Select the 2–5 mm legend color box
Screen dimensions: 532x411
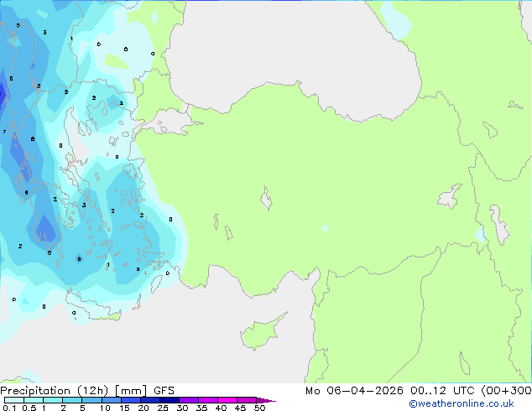click(x=72, y=400)
